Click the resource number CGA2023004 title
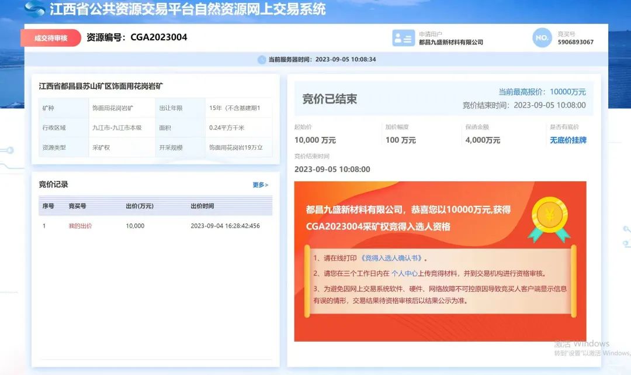This screenshot has width=631, height=375. pyautogui.click(x=137, y=37)
